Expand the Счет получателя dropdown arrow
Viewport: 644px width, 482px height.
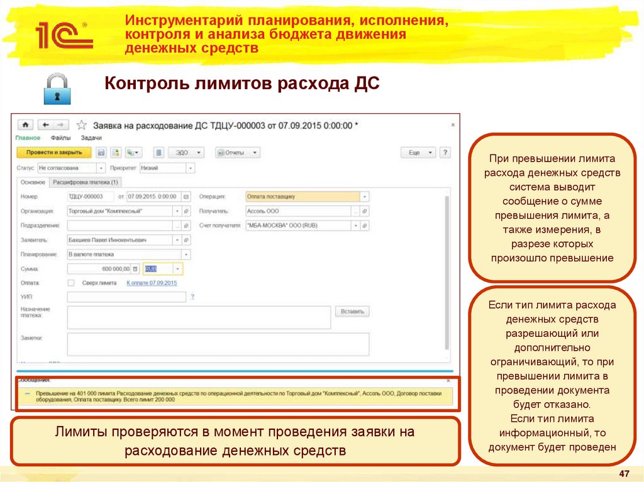(x=355, y=226)
